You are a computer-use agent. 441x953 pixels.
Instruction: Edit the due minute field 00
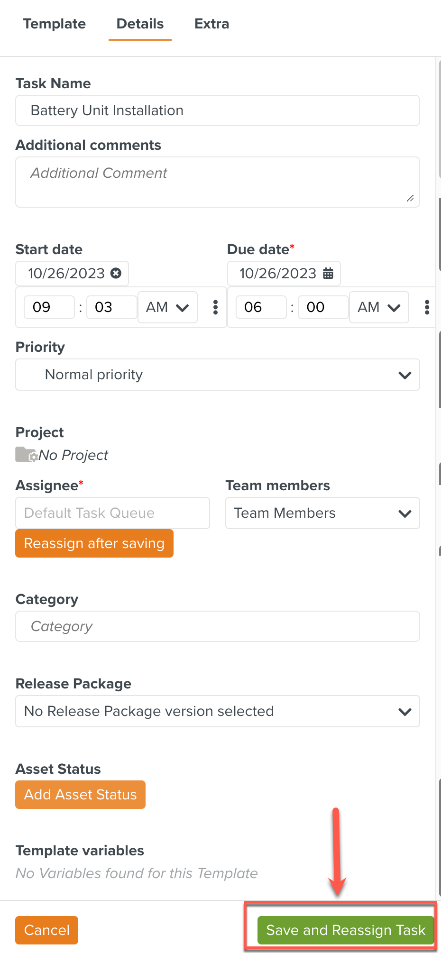click(x=323, y=307)
